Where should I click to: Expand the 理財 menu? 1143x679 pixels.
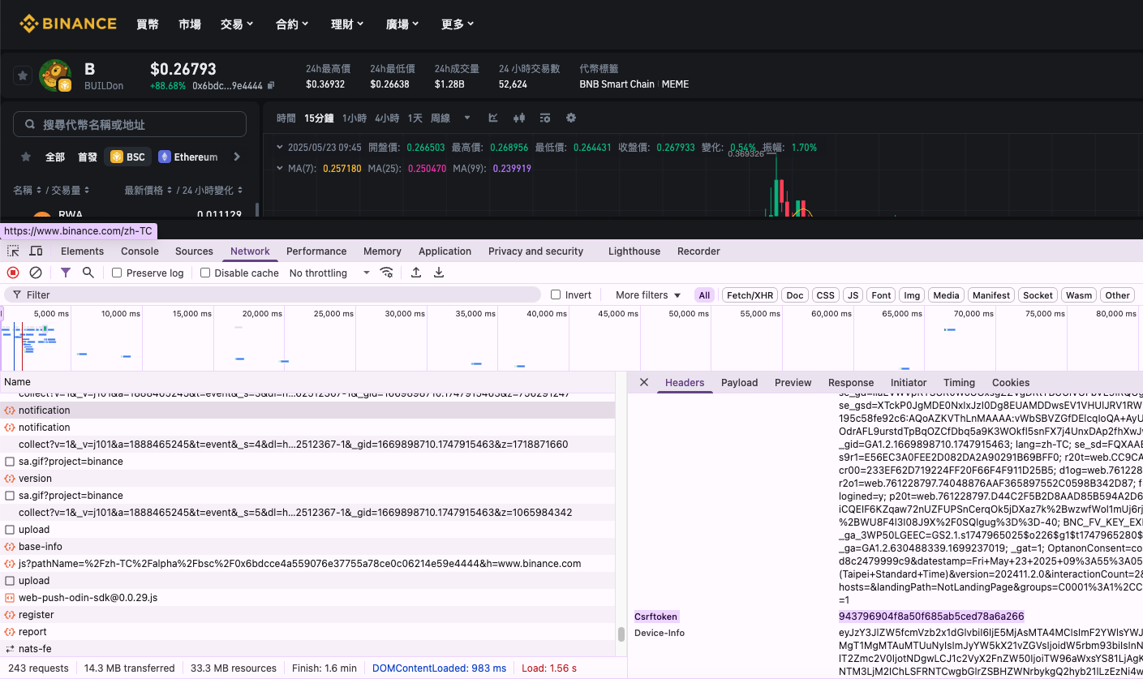click(347, 24)
